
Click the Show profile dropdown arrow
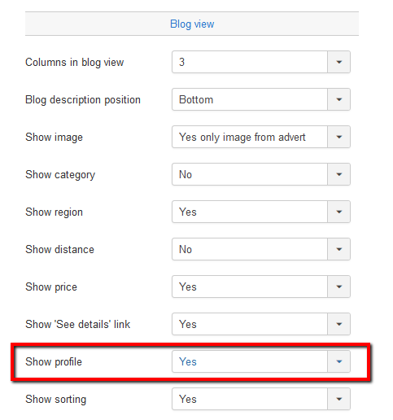click(338, 361)
